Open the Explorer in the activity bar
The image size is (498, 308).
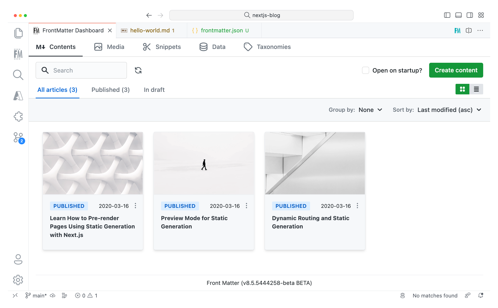coord(18,33)
